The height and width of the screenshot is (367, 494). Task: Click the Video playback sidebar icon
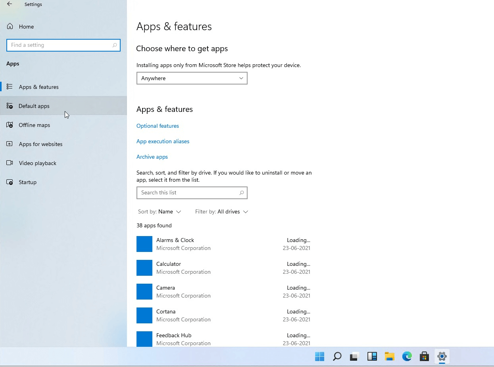pyautogui.click(x=9, y=163)
